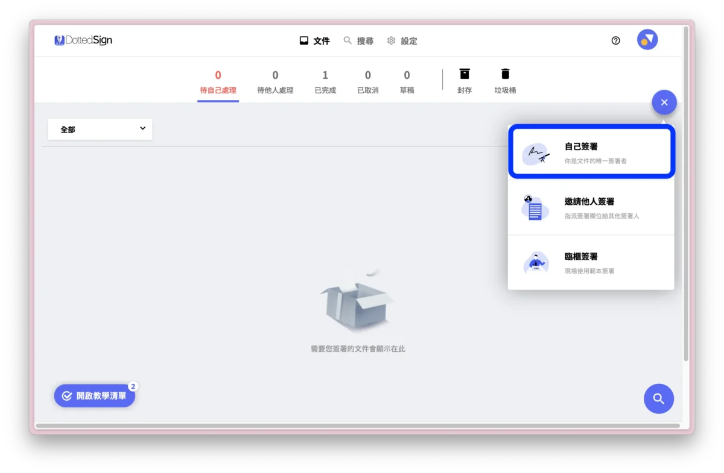Open the 垃圾桶 trash icon
Viewport: 724px width, 473px height.
click(505, 74)
